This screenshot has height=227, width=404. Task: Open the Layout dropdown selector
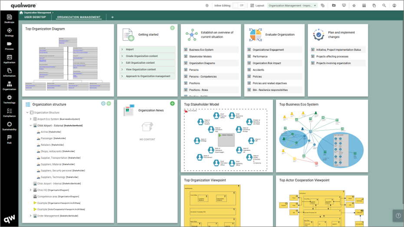coord(292,5)
